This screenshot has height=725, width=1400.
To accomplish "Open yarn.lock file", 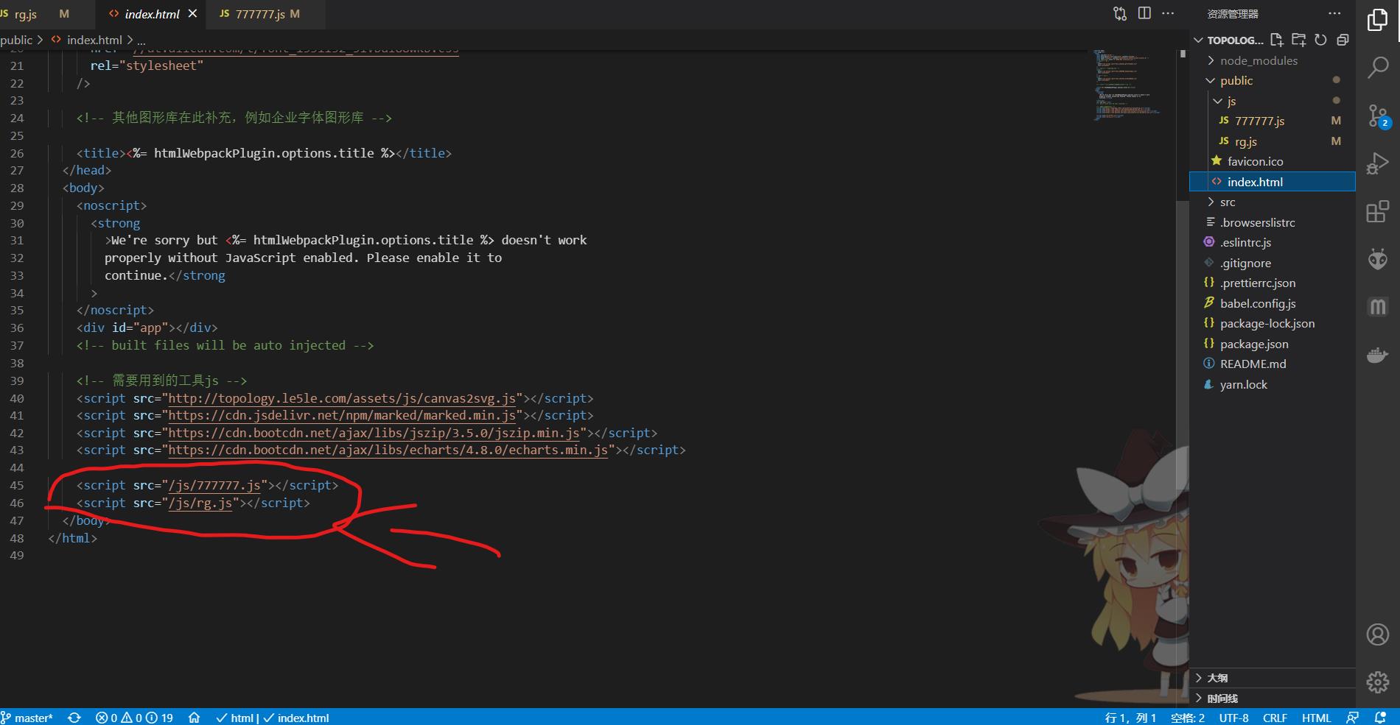I will pos(1243,384).
